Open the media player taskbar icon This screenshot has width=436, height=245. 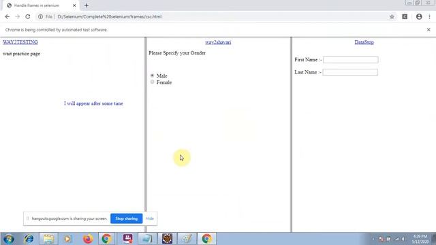(67, 239)
